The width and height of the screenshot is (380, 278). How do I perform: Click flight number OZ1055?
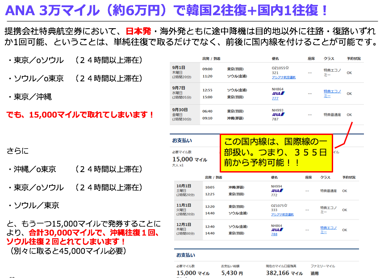278,68
